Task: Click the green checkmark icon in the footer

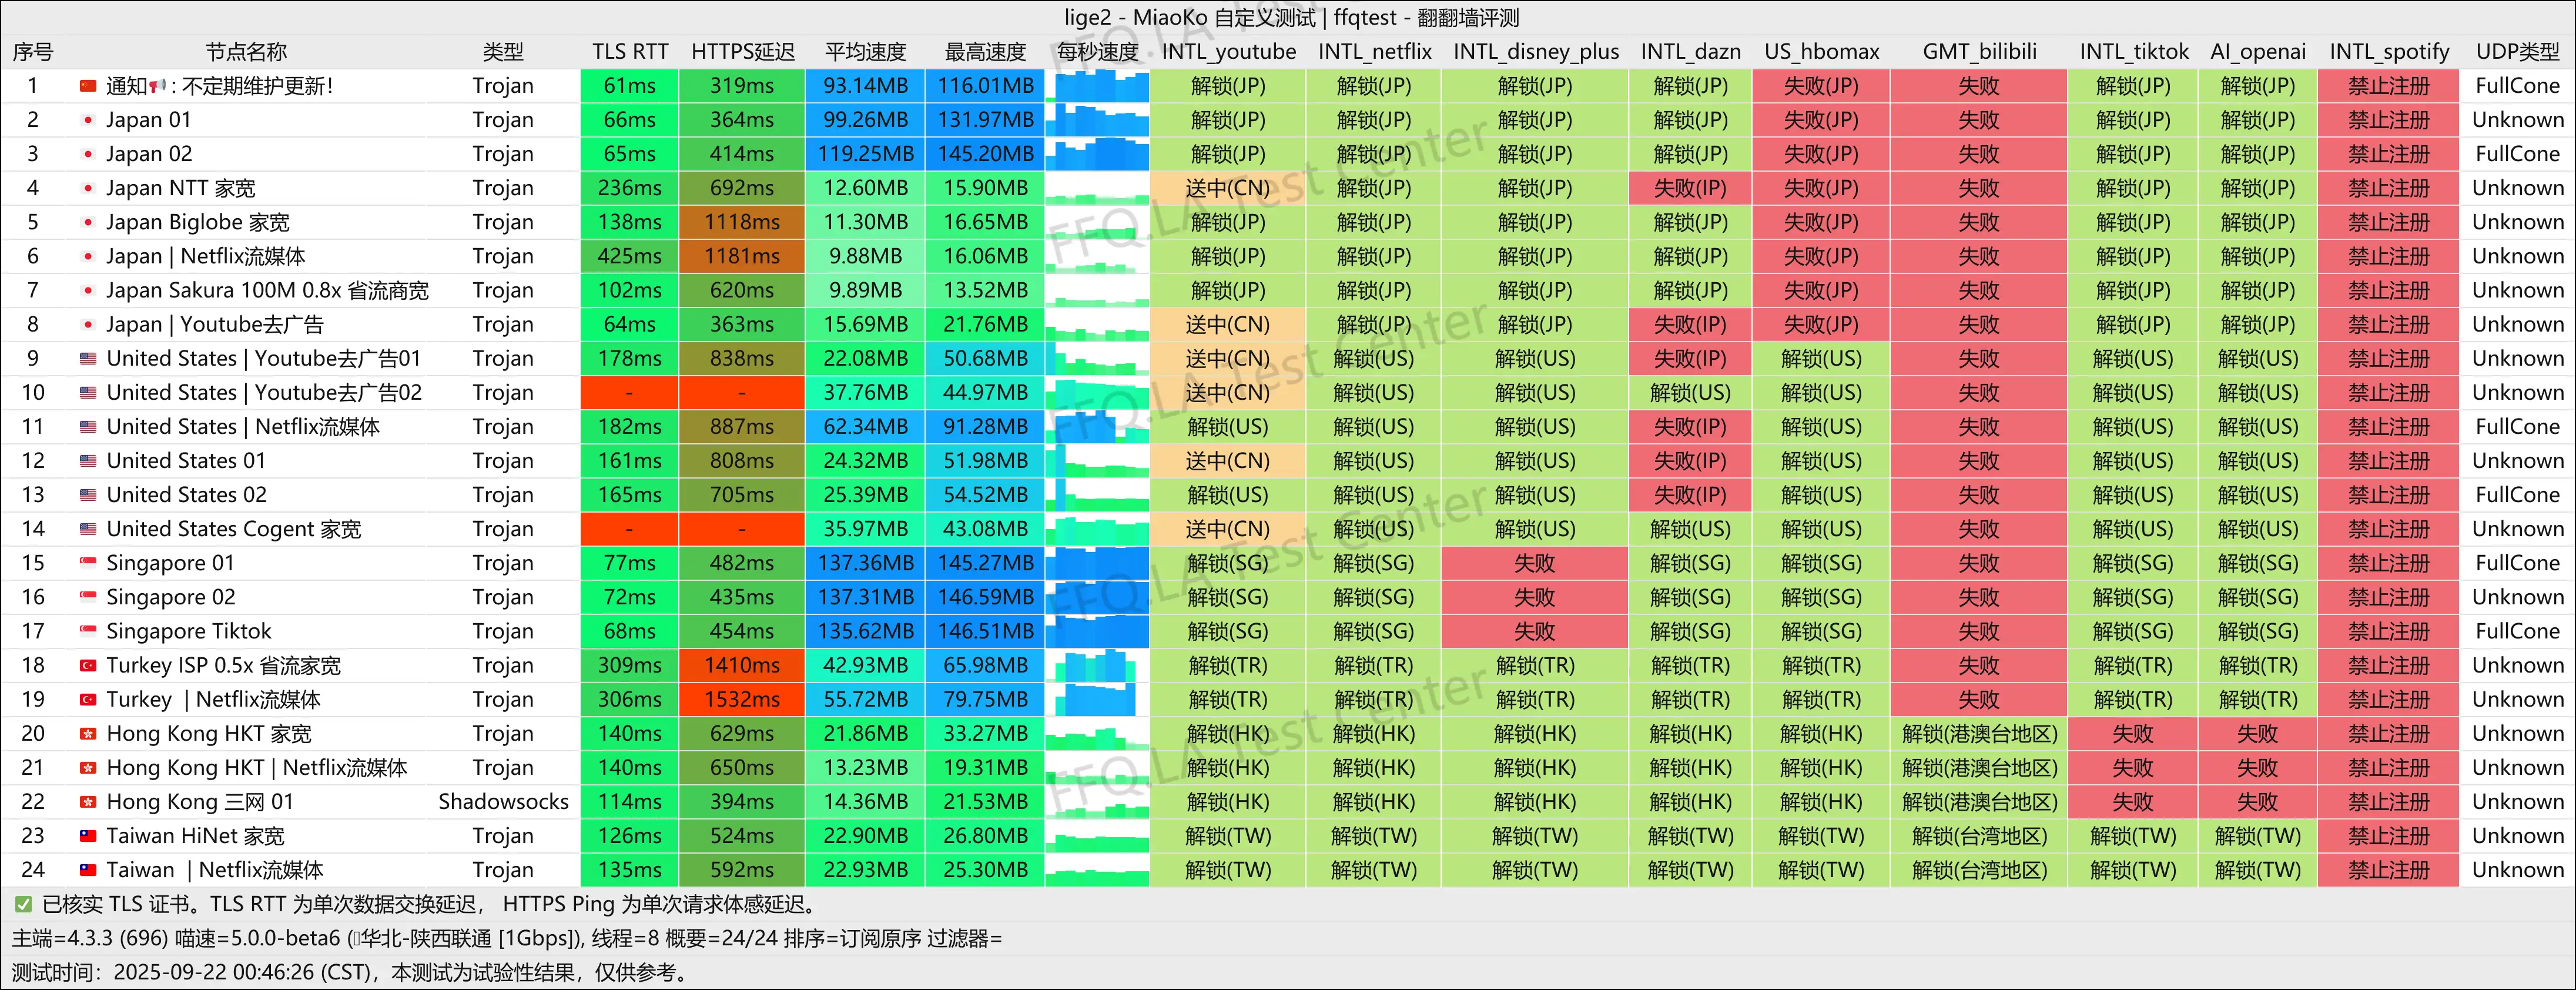Action: (x=23, y=904)
